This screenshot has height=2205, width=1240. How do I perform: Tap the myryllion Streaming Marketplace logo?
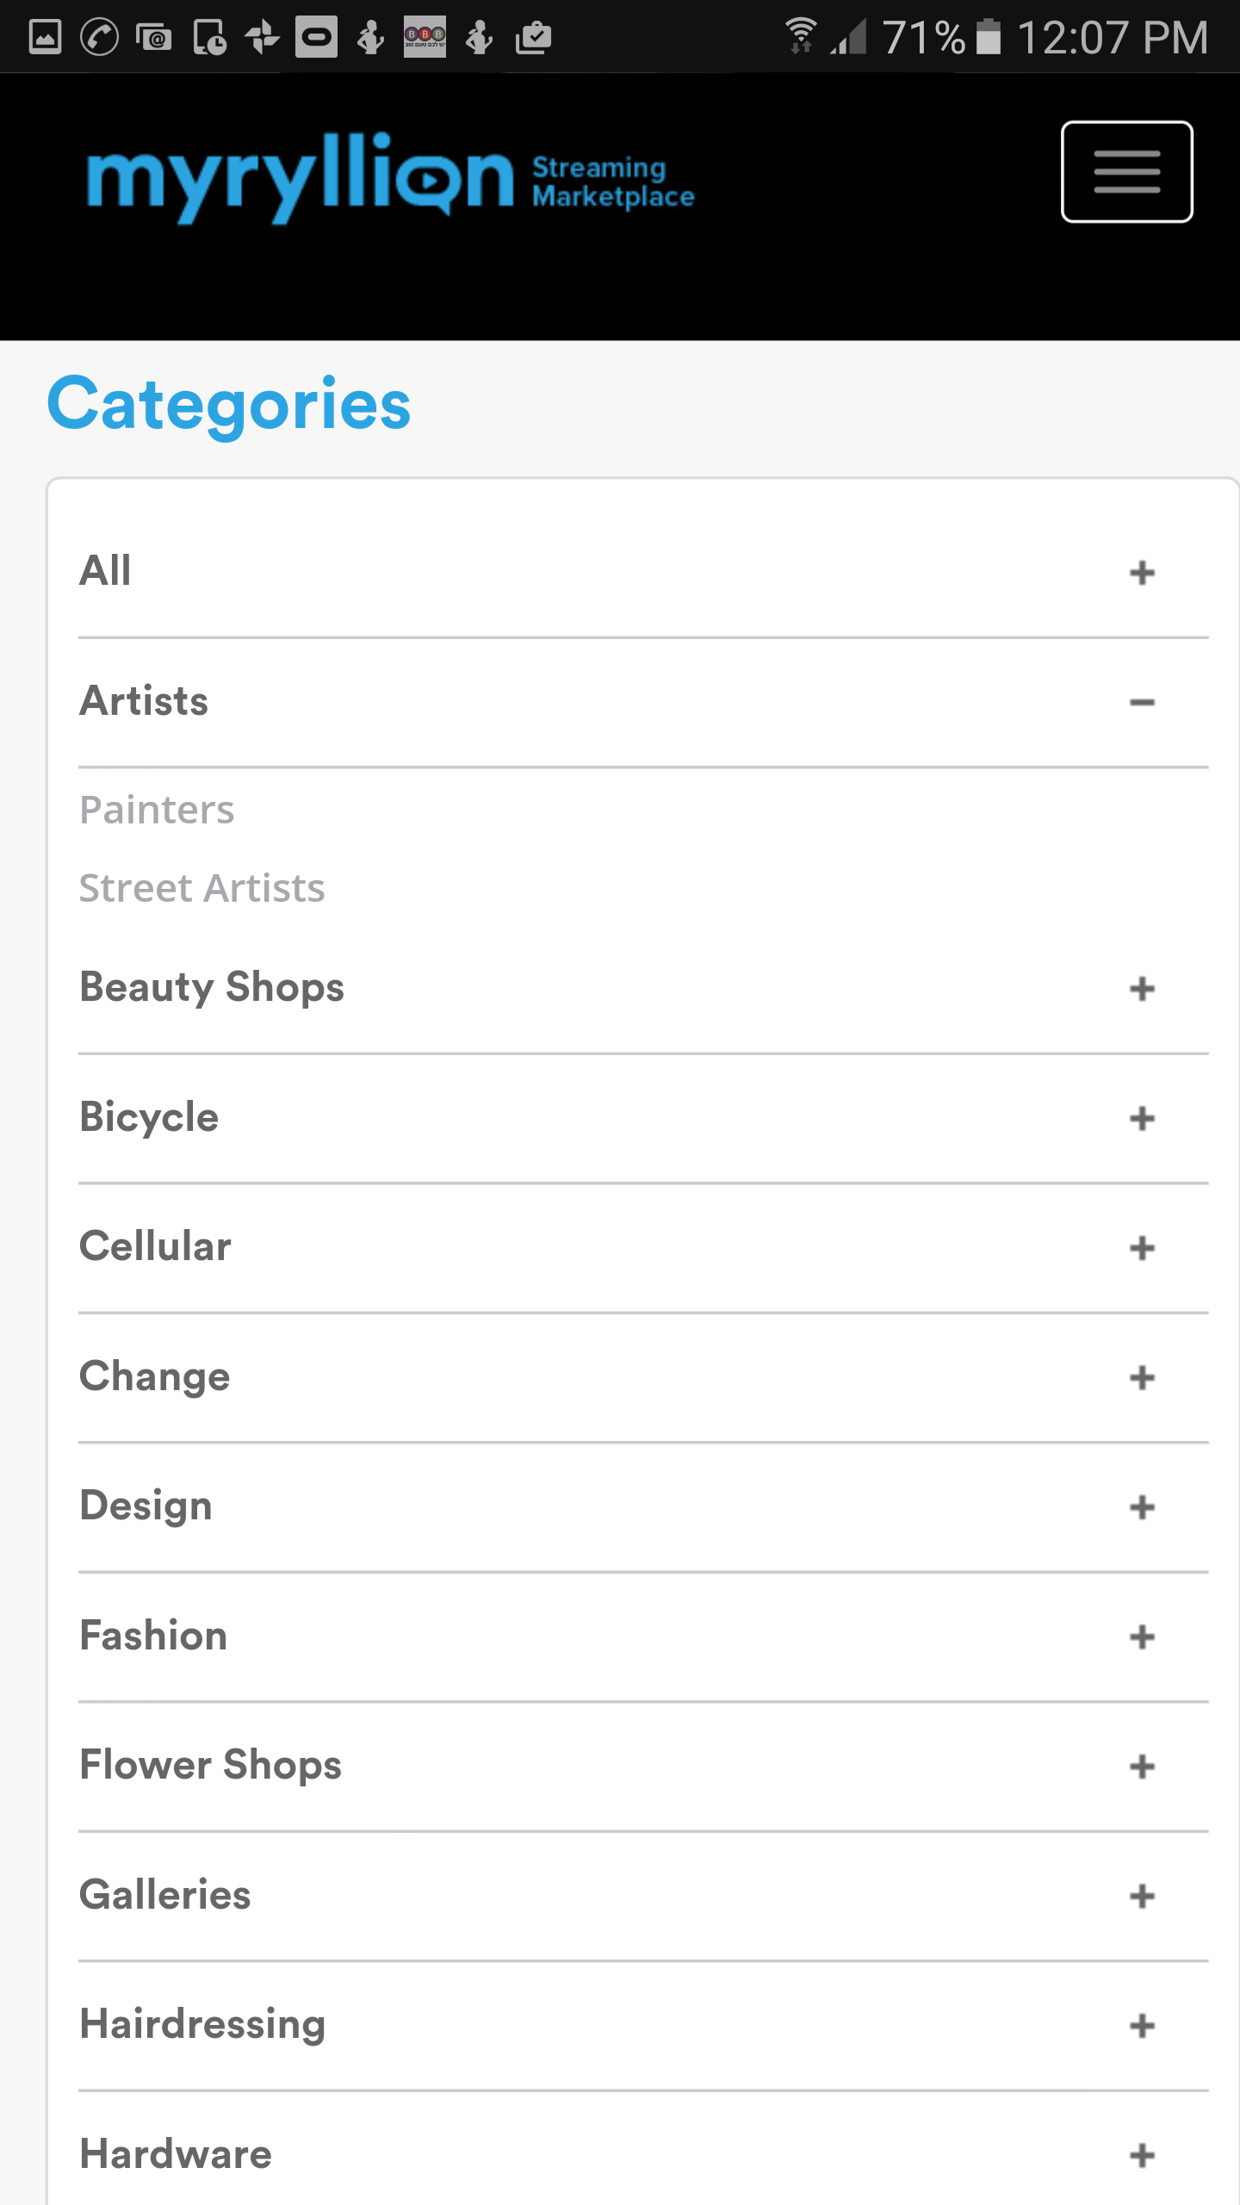coord(390,178)
